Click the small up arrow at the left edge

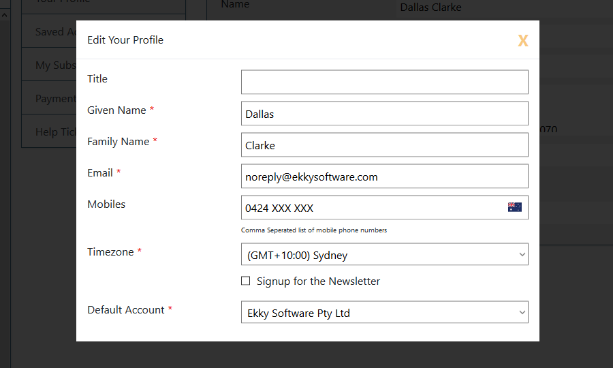pyautogui.click(x=4, y=15)
